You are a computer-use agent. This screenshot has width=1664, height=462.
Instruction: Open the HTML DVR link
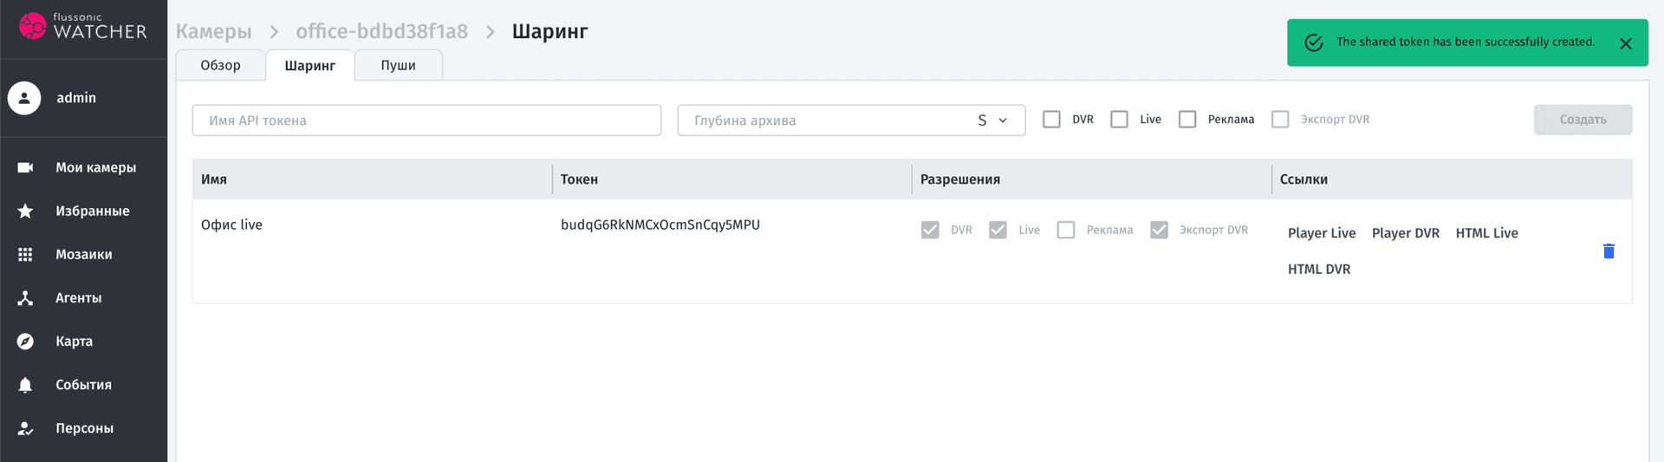(1318, 270)
